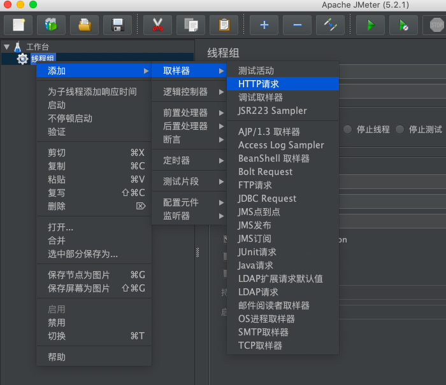Select 邮件阅读者取样器 entry
This screenshot has height=385, width=446.
click(283, 305)
